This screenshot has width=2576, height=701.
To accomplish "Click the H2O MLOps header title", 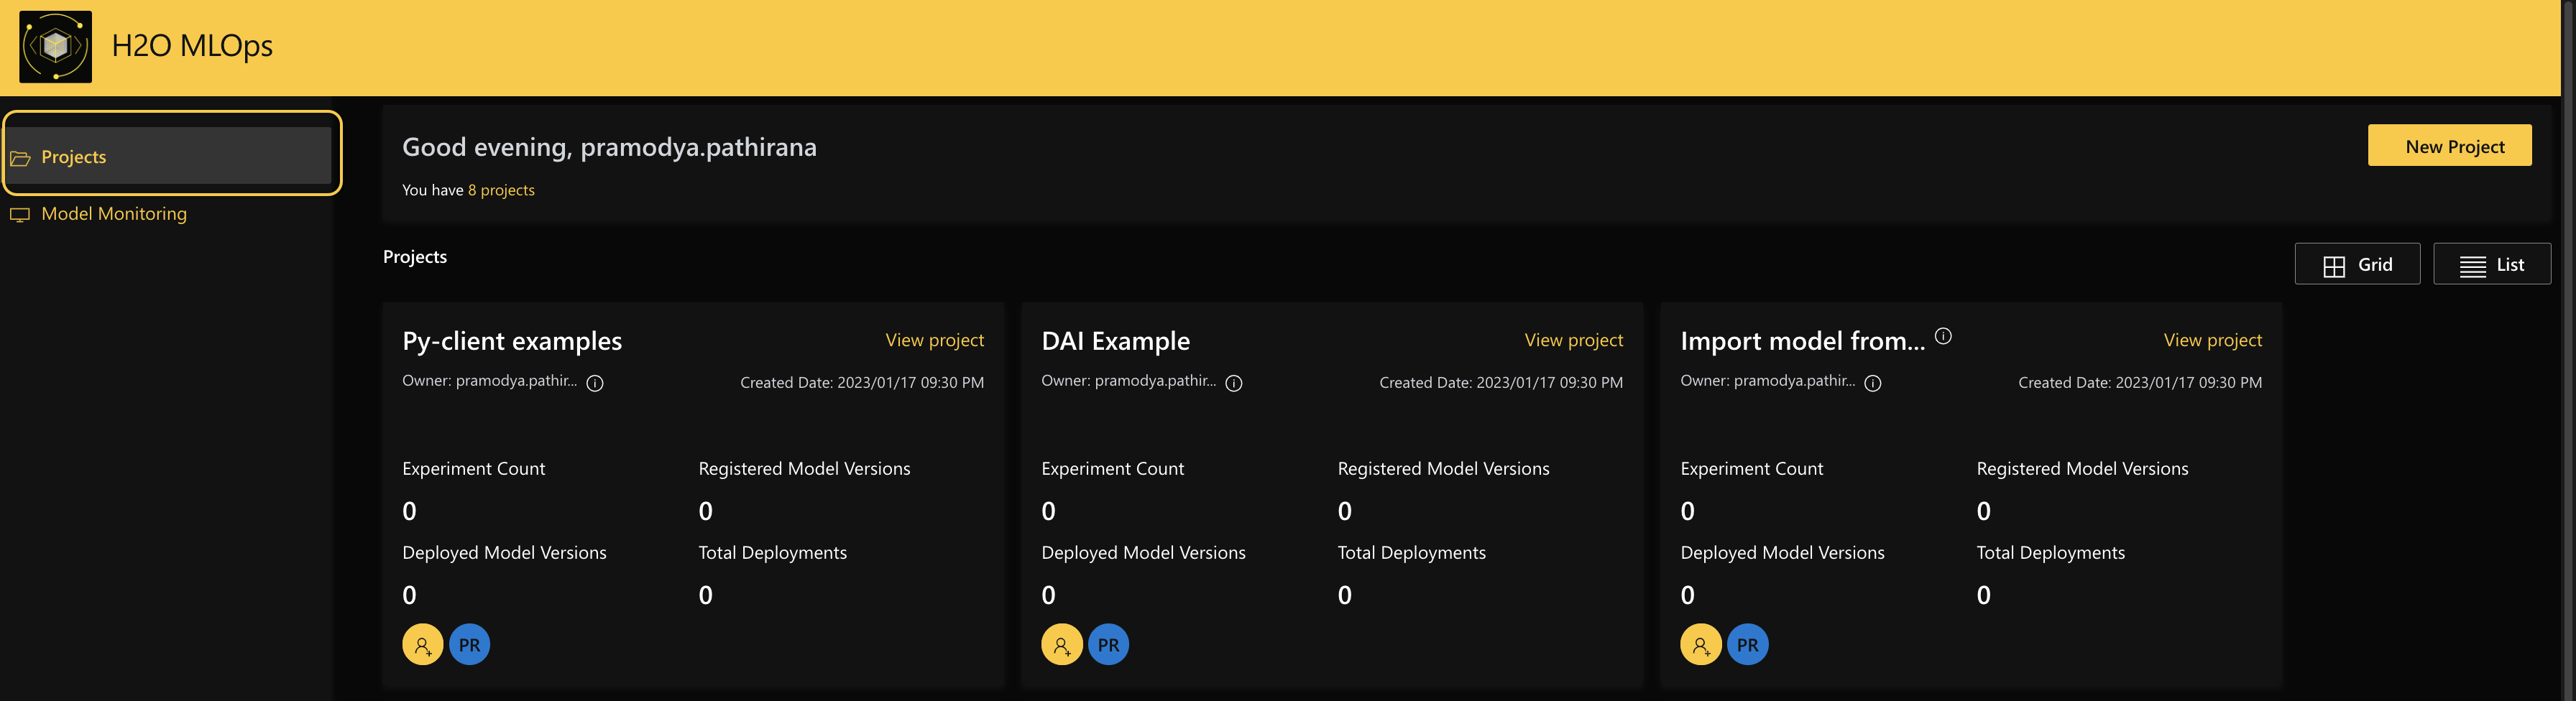I will tap(192, 46).
